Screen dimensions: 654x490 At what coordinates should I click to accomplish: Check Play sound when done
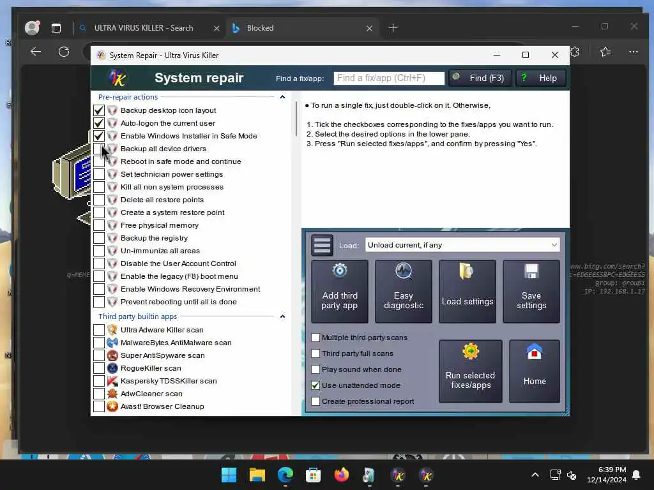coord(316,369)
